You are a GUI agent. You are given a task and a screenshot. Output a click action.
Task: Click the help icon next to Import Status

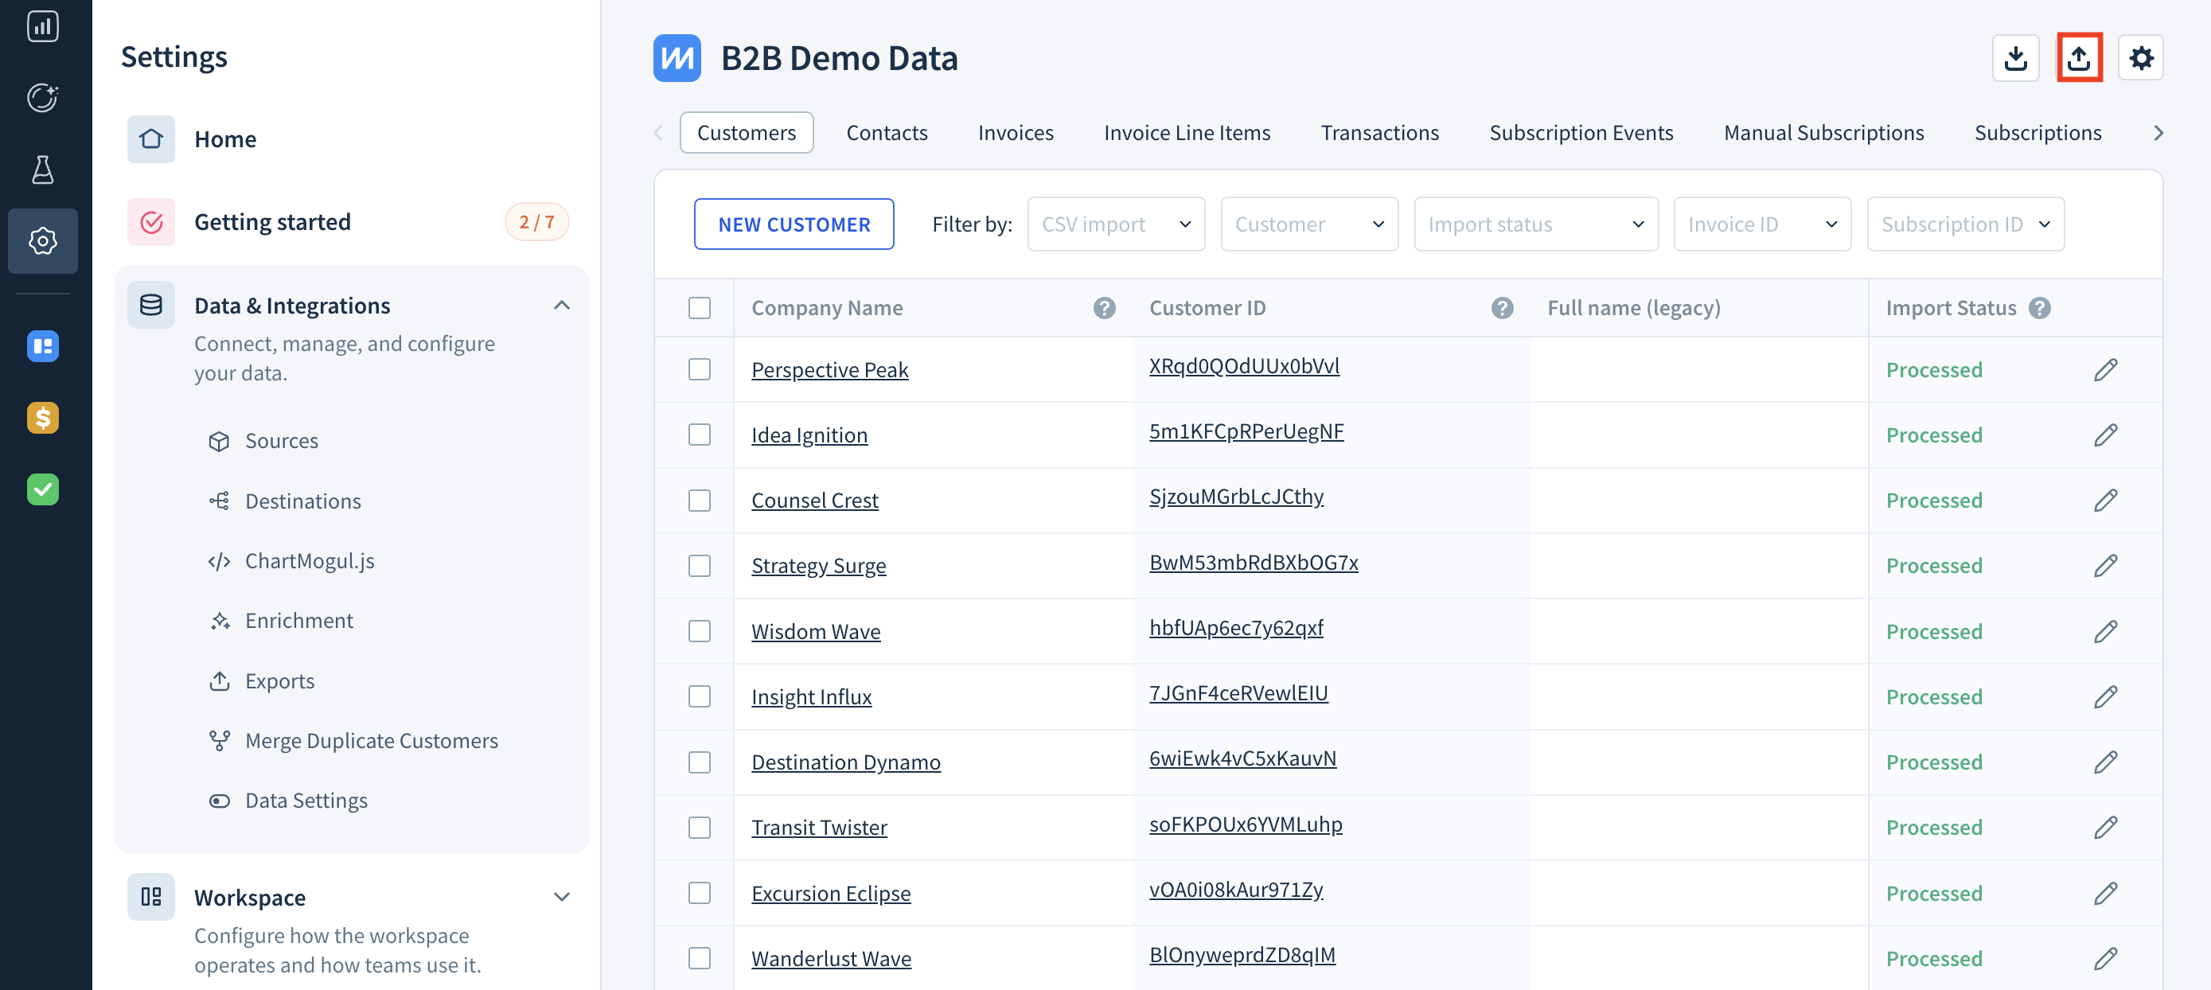(2039, 308)
